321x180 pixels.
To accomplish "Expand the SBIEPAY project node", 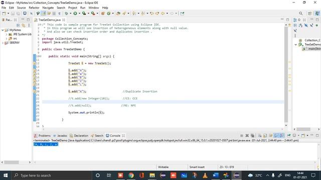I will [x=3, y=43].
